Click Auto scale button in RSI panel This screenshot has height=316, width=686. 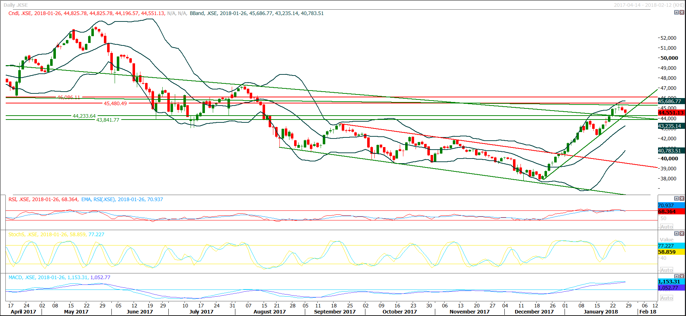[666, 227]
